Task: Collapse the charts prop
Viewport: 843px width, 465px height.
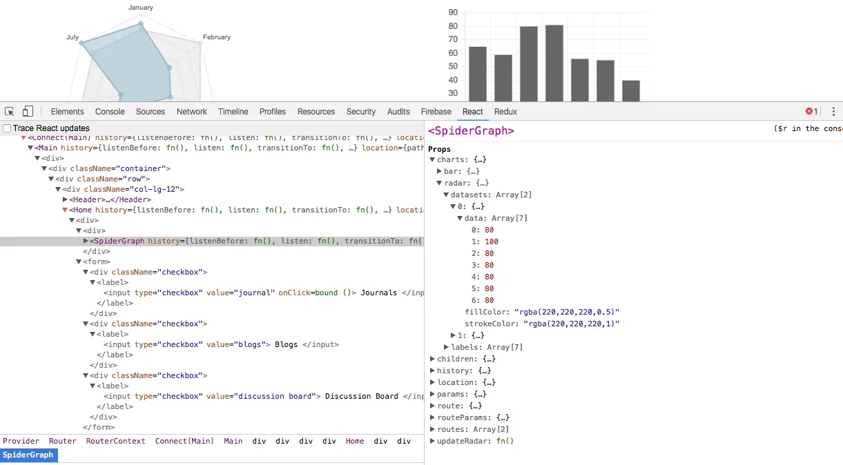Action: tap(432, 159)
